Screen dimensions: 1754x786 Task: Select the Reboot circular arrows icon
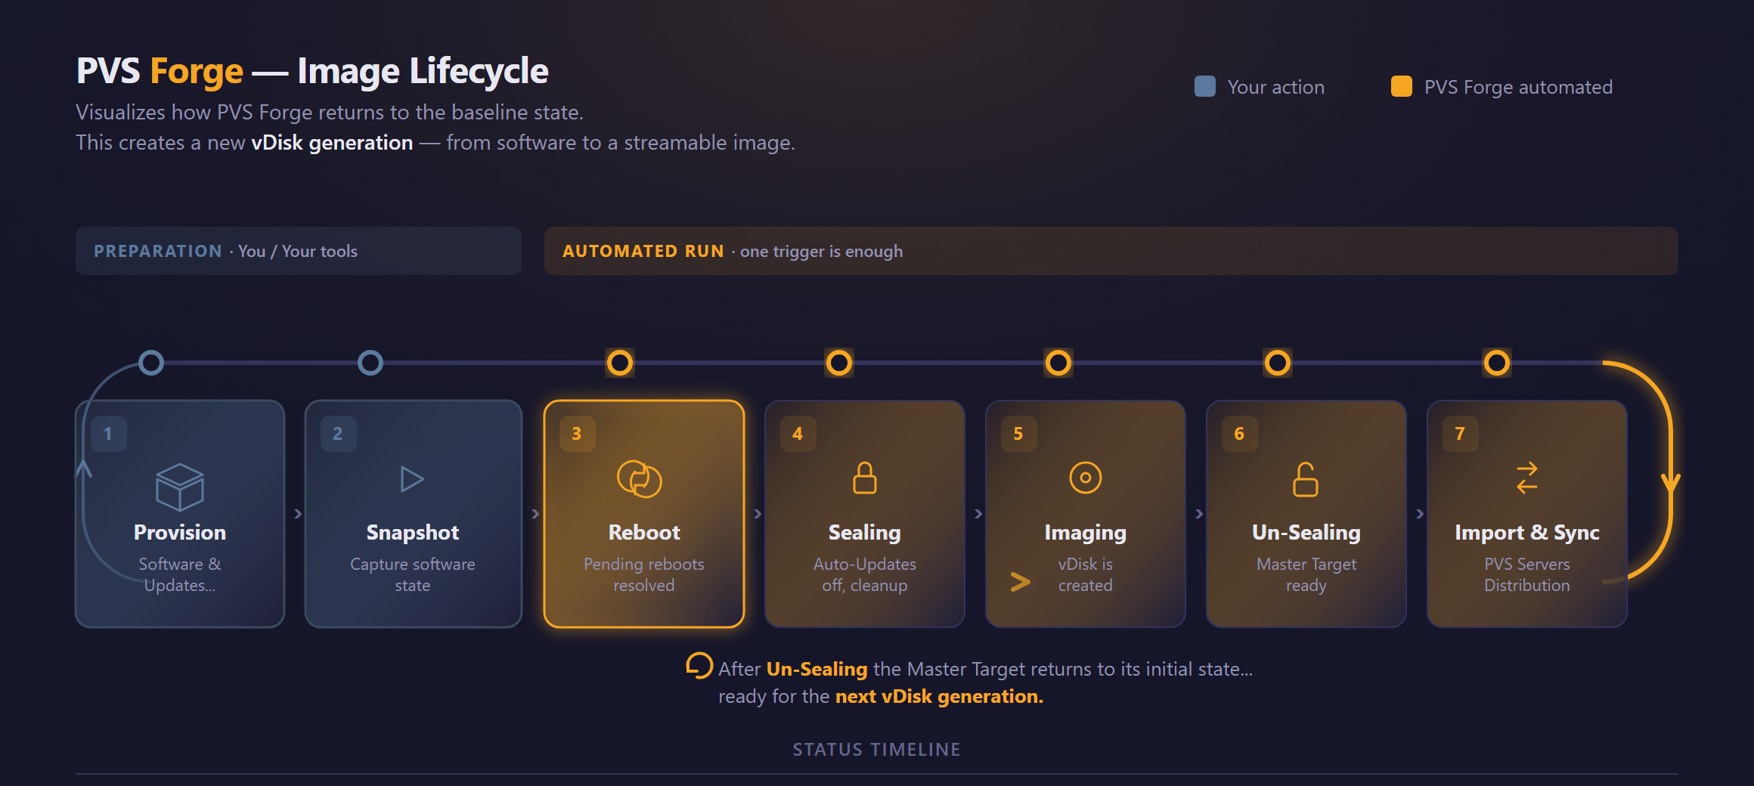640,479
